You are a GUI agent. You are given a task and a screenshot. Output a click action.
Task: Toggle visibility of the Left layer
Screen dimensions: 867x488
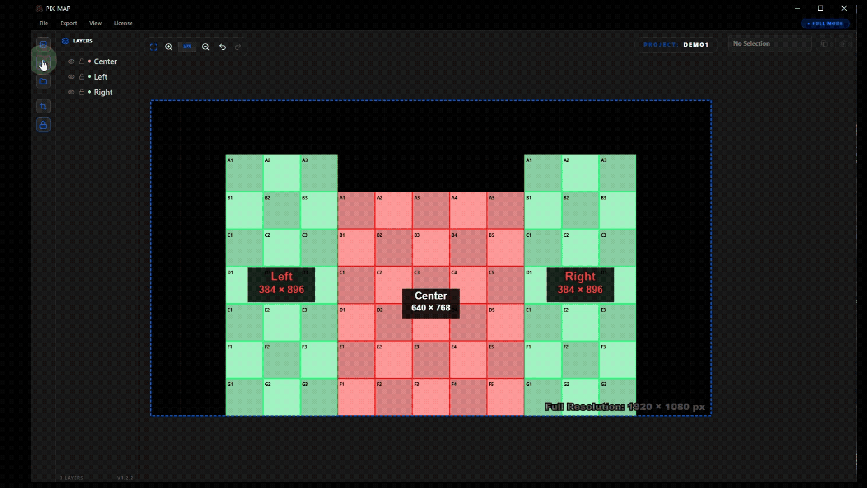pos(71,77)
